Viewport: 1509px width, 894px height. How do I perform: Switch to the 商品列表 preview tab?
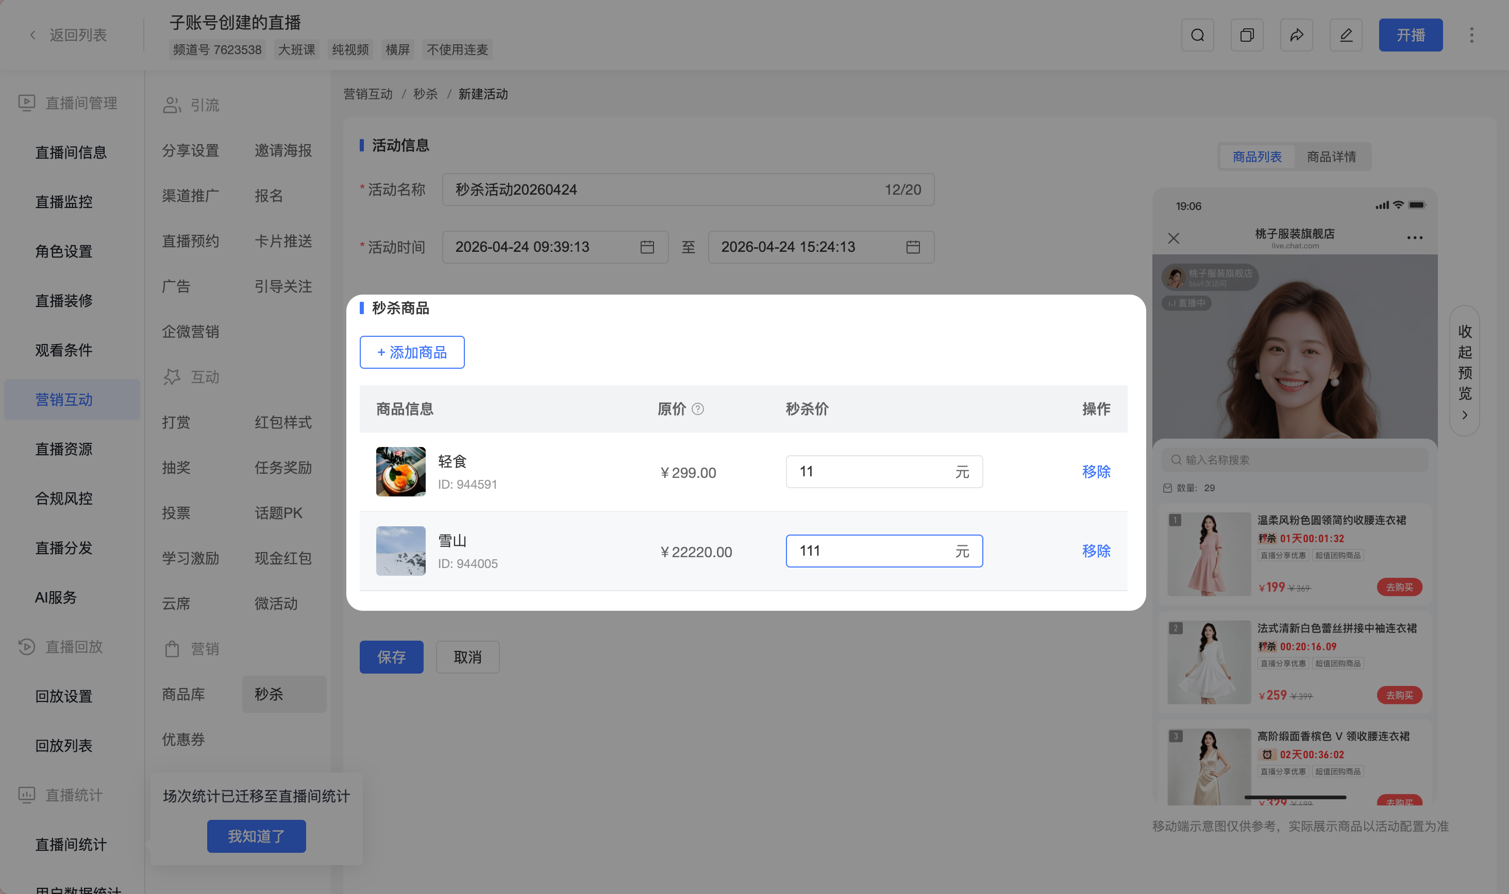tap(1257, 157)
